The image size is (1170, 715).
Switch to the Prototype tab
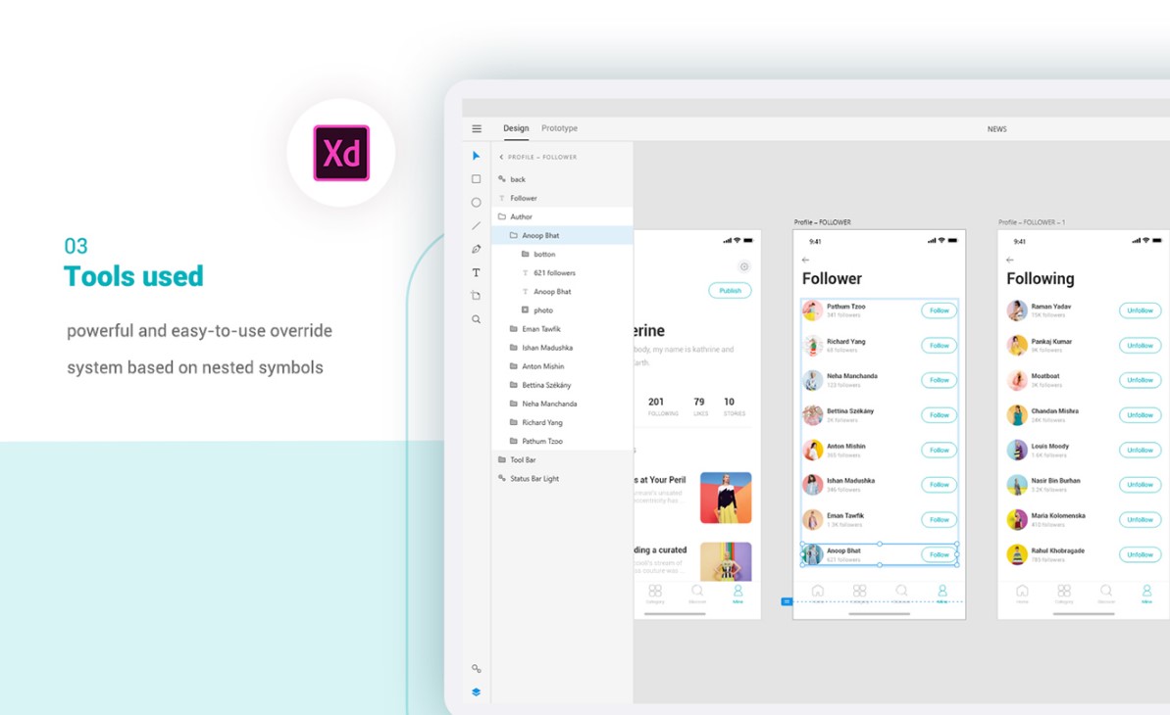tap(560, 128)
